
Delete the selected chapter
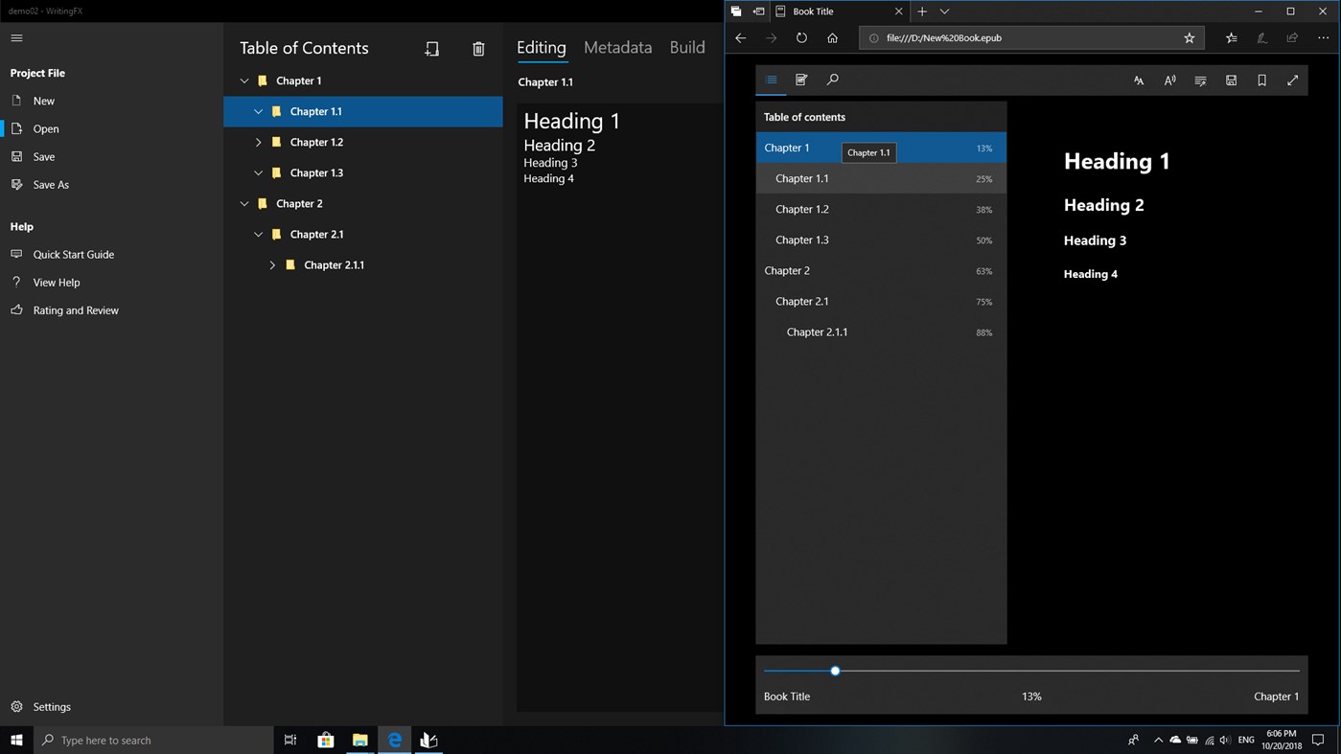tap(478, 48)
